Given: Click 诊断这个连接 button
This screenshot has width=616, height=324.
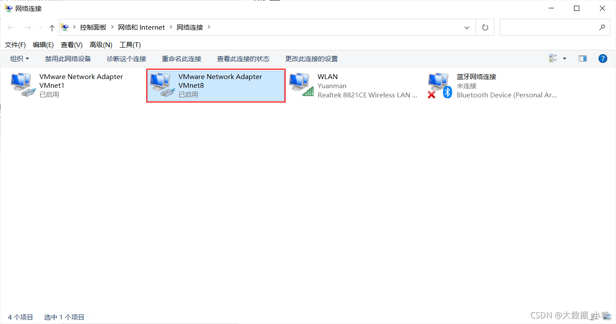Looking at the screenshot, I should (126, 59).
